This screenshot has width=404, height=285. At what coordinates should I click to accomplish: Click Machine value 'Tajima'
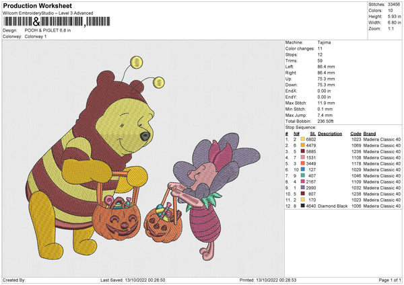coord(324,42)
